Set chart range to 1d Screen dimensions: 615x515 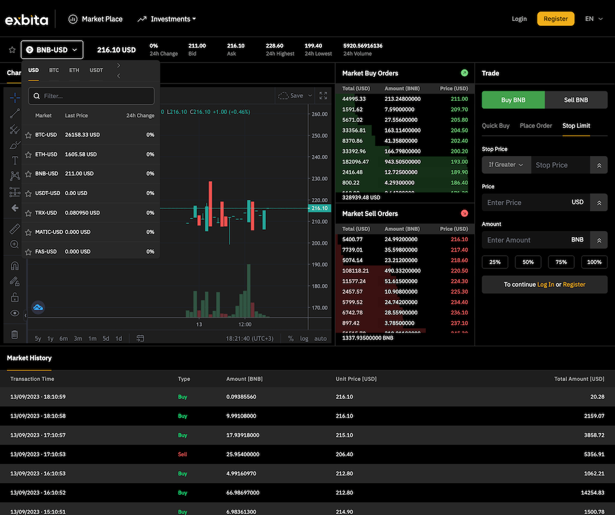pos(118,339)
